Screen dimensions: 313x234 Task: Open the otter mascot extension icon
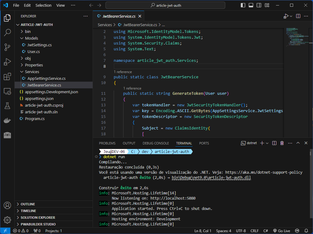[x=7, y=135]
